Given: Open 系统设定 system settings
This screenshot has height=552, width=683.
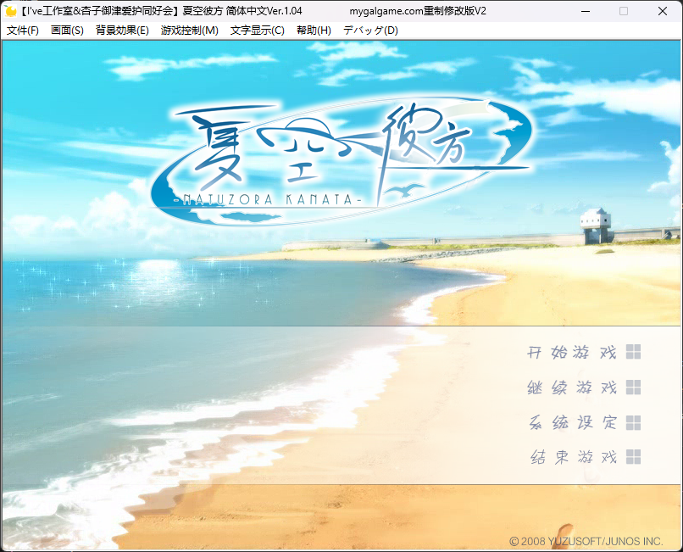Looking at the screenshot, I should pyautogui.click(x=572, y=422).
